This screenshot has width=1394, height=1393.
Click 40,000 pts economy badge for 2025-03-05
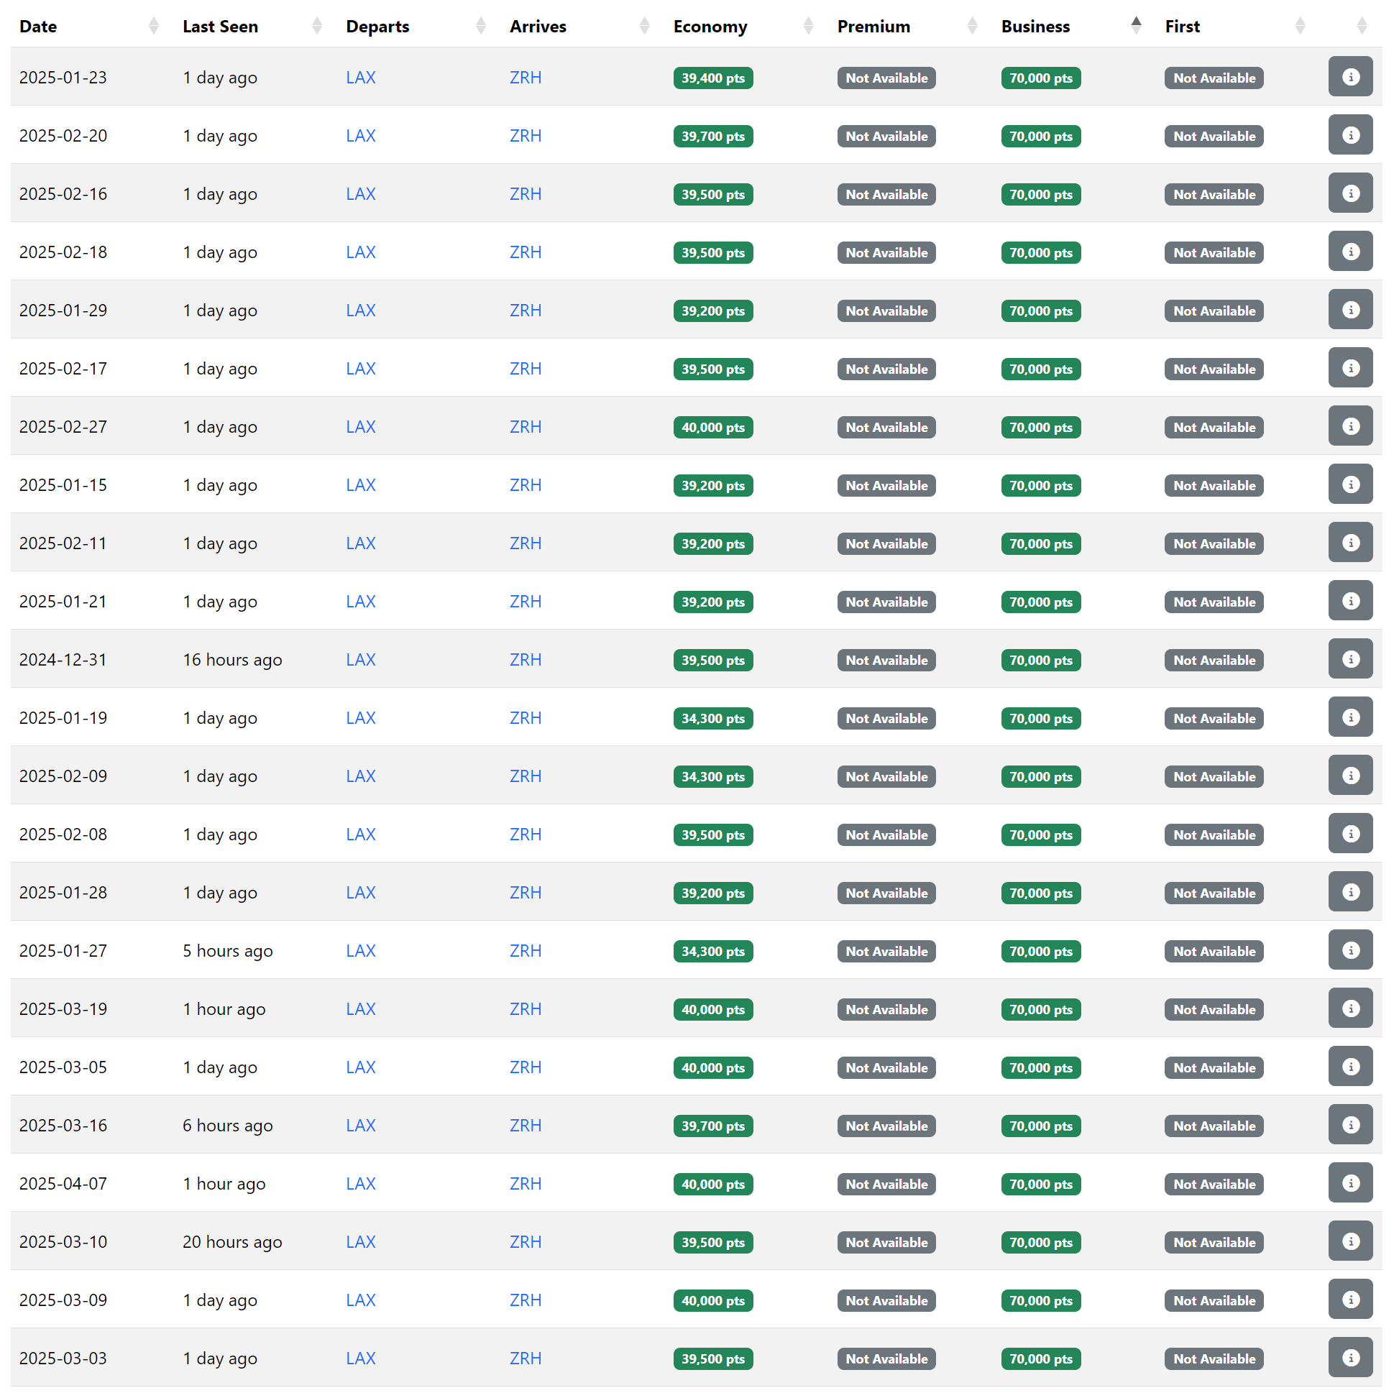pyautogui.click(x=713, y=1067)
